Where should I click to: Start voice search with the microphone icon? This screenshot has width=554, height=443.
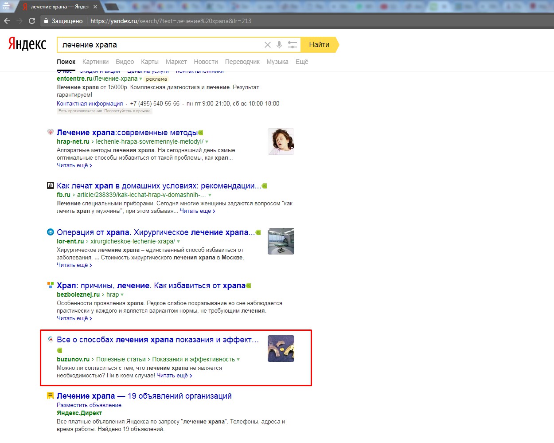(x=279, y=45)
